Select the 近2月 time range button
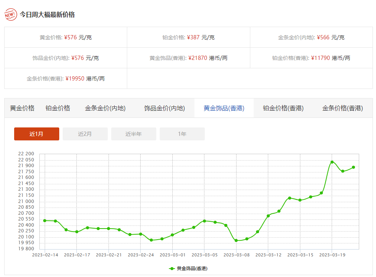The image size is (376, 277). point(85,134)
